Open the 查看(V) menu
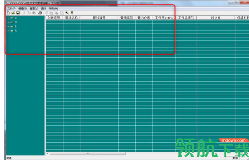The width and height of the screenshot is (249, 160). coord(34,8)
